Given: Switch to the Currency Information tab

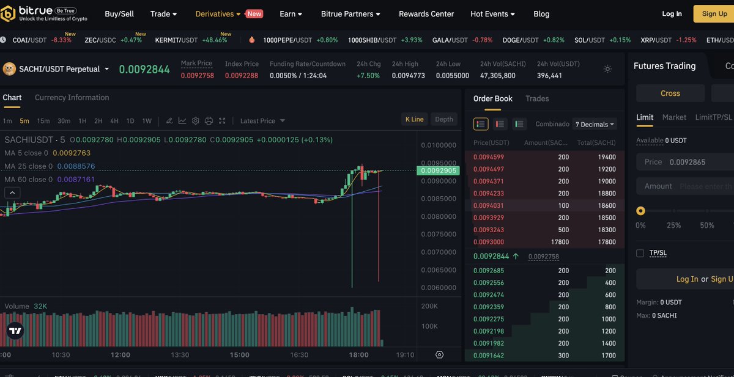Looking at the screenshot, I should [x=72, y=97].
